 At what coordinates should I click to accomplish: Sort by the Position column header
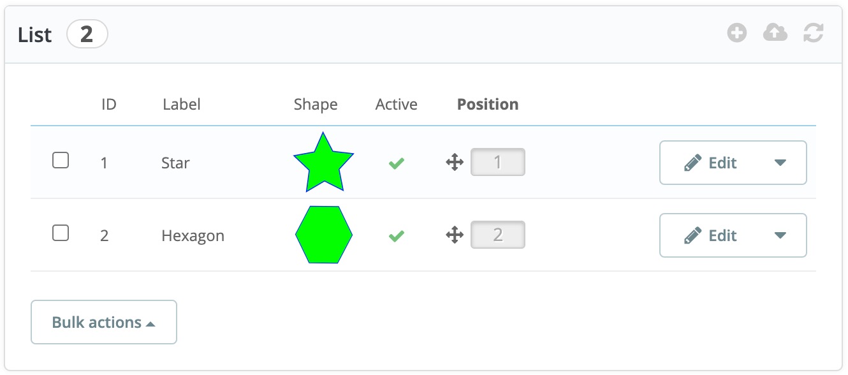[x=488, y=105]
